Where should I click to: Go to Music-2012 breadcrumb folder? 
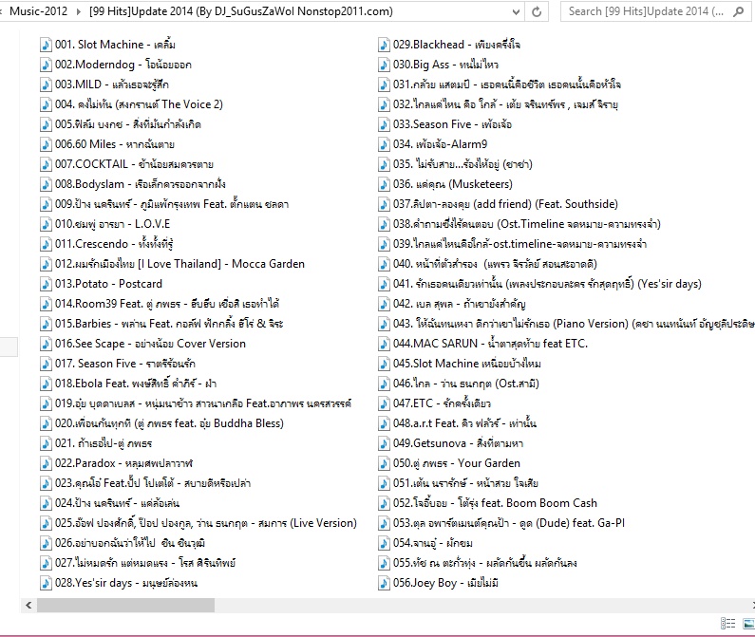pyautogui.click(x=39, y=11)
